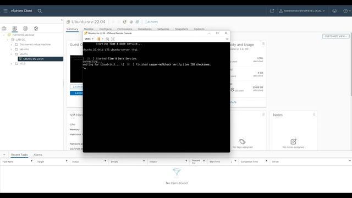The width and height of the screenshot is (352, 198).
Task: Switch to VMs and Templates inventory view
Action: pyautogui.click(x=15, y=29)
